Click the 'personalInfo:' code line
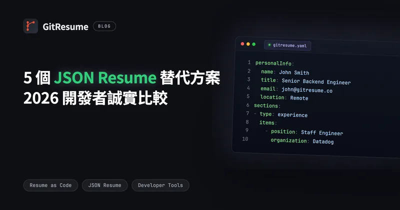The image size is (400, 210). [x=274, y=63]
